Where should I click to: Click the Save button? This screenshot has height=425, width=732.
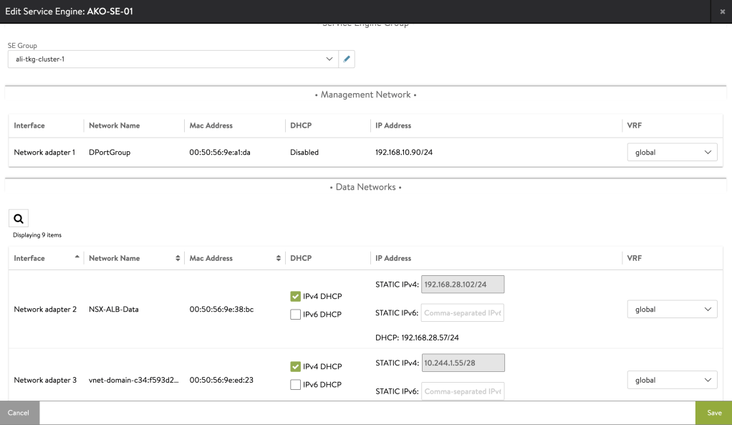point(713,413)
